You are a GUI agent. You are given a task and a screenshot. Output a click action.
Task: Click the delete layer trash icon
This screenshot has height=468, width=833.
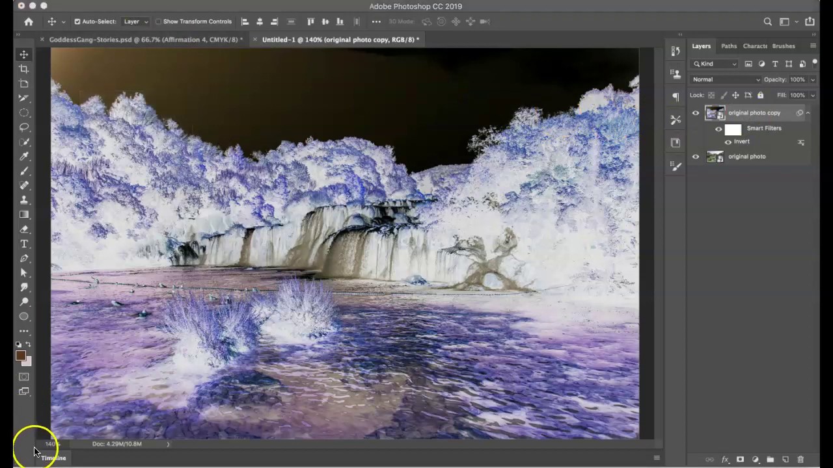point(800,460)
